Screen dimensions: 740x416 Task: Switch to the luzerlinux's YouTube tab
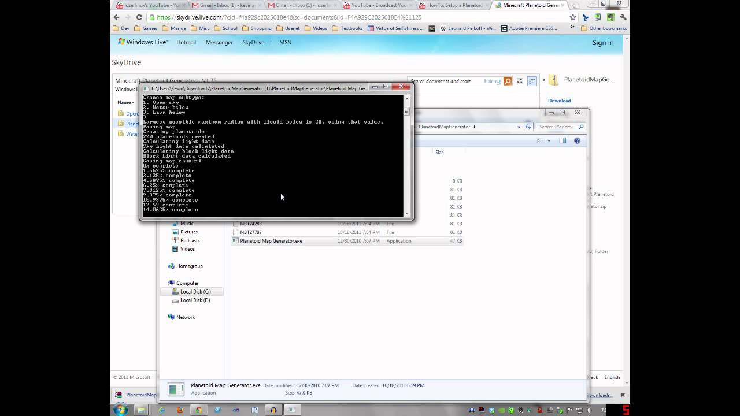pos(149,5)
